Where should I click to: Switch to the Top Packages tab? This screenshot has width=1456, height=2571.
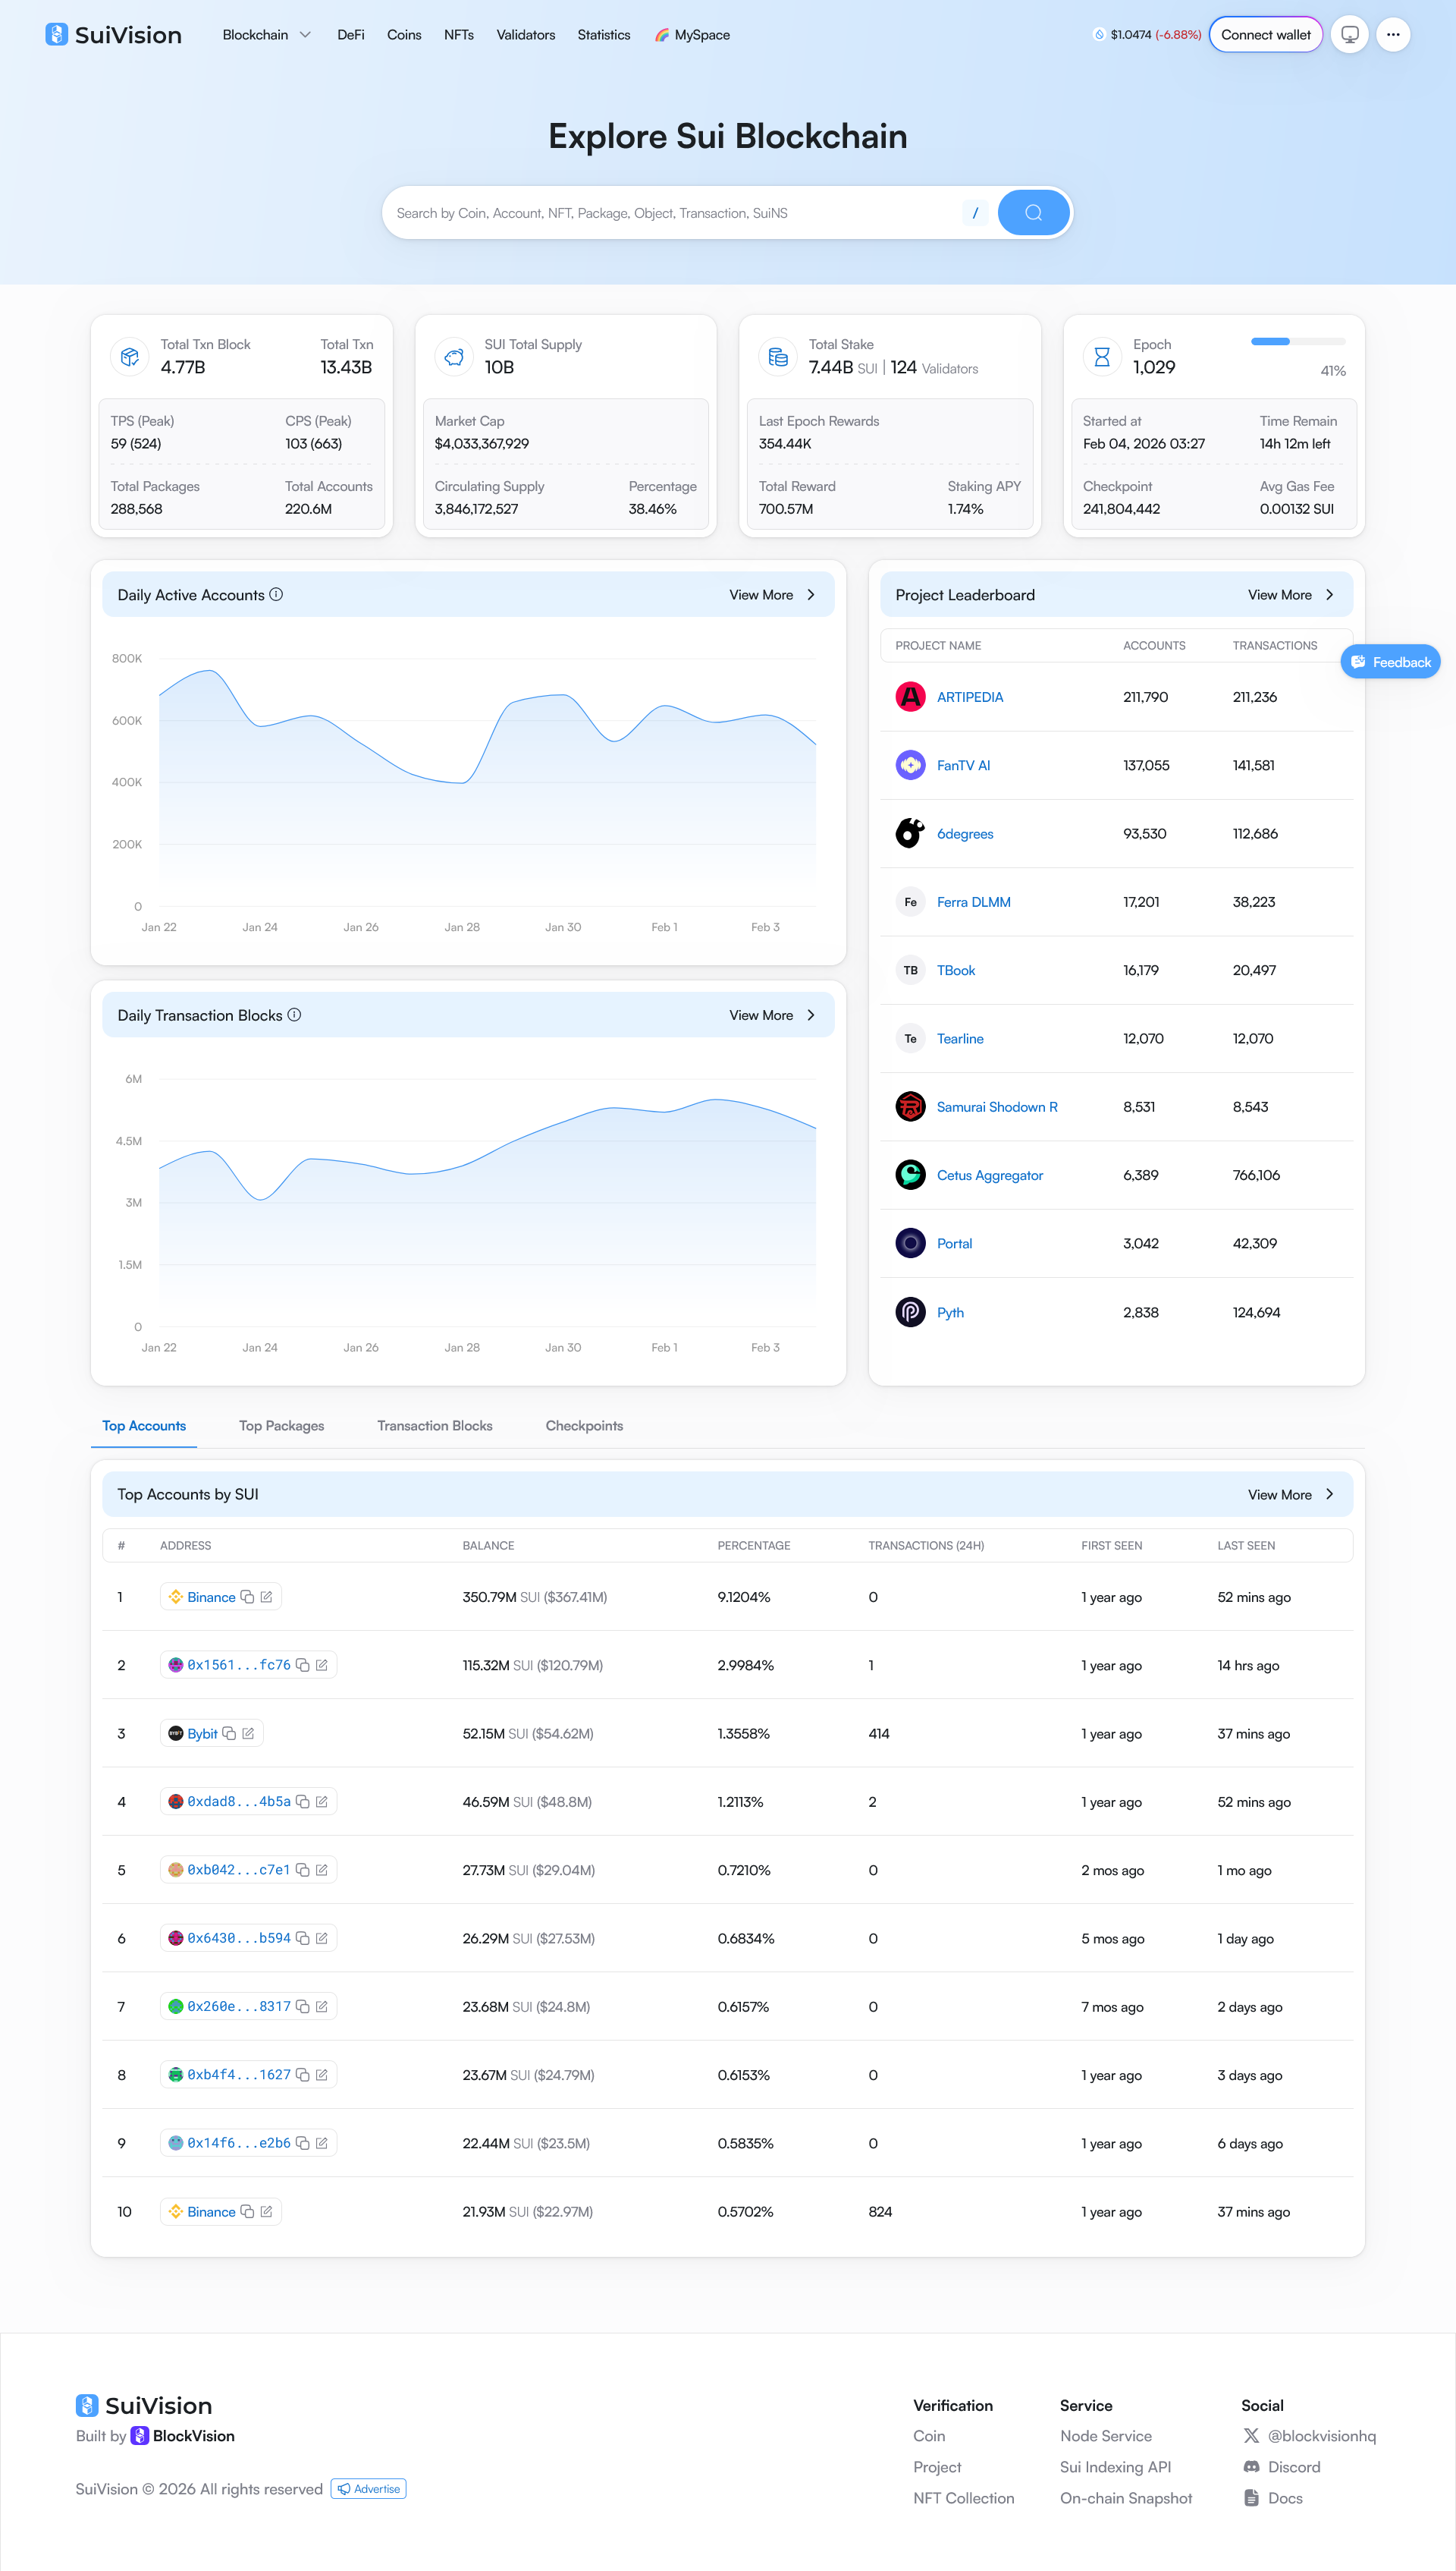(281, 1426)
